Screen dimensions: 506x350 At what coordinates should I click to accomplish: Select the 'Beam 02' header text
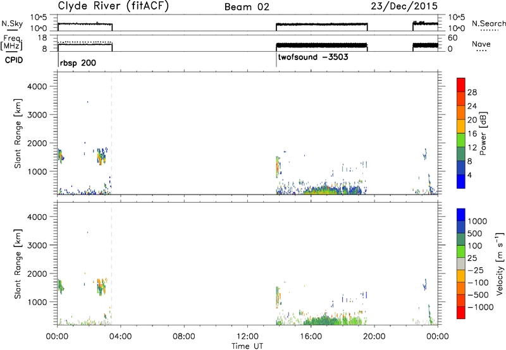click(x=247, y=7)
